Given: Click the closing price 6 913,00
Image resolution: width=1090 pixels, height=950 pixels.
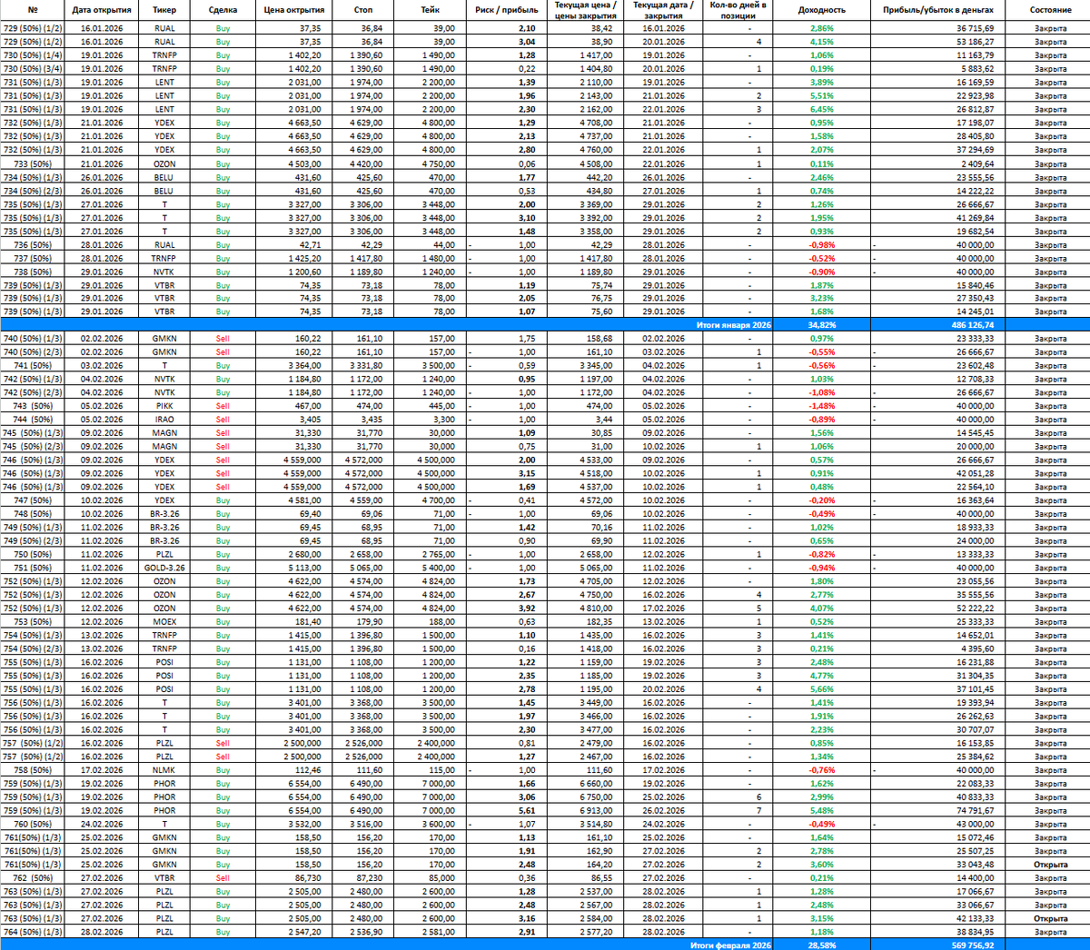Looking at the screenshot, I should [x=596, y=810].
